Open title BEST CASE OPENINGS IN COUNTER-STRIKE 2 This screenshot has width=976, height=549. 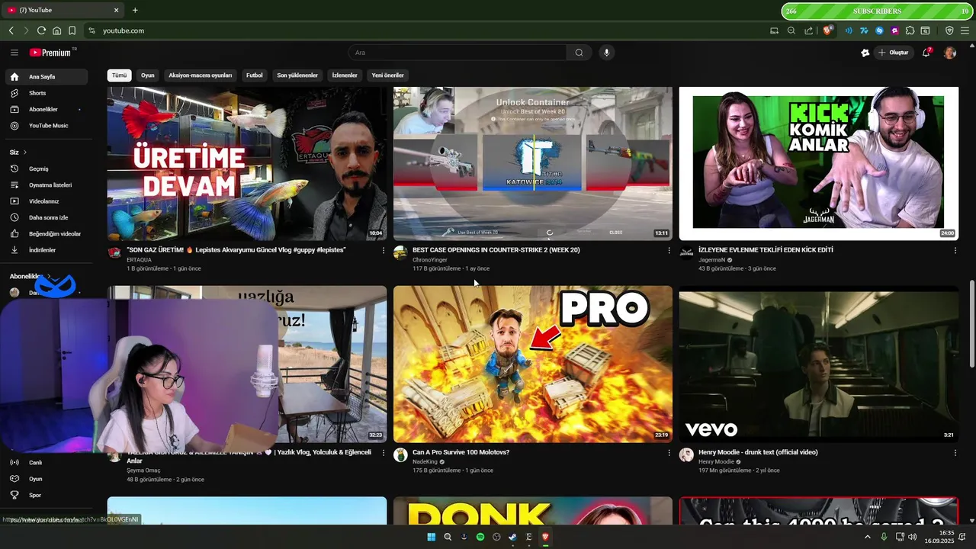(496, 250)
